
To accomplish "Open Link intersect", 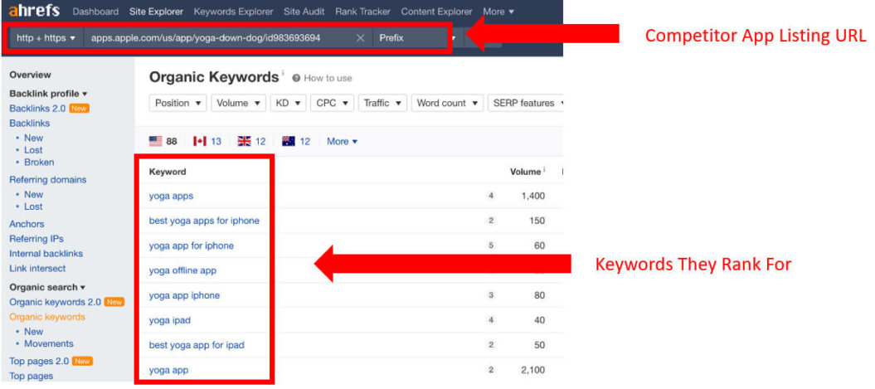I will [x=37, y=269].
